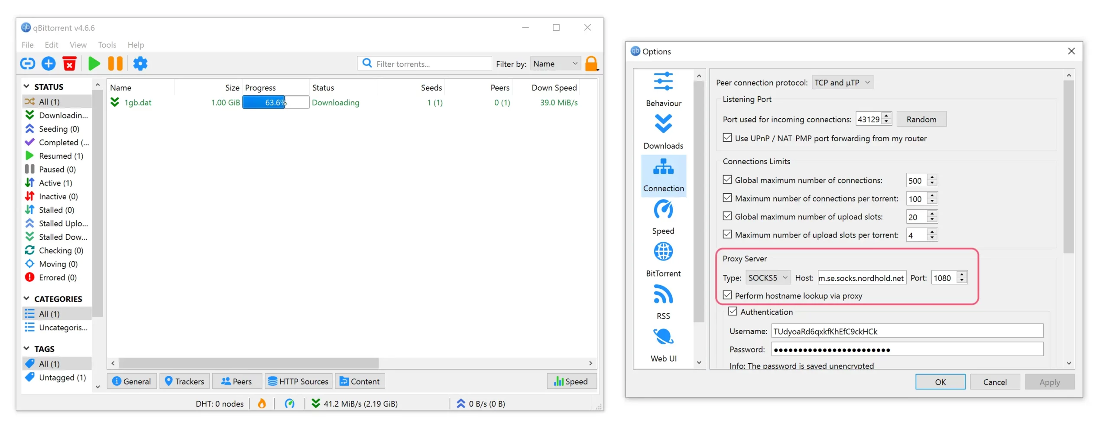Switch to the Trackers tab
Viewport: 1109px width, 433px height.
(185, 381)
